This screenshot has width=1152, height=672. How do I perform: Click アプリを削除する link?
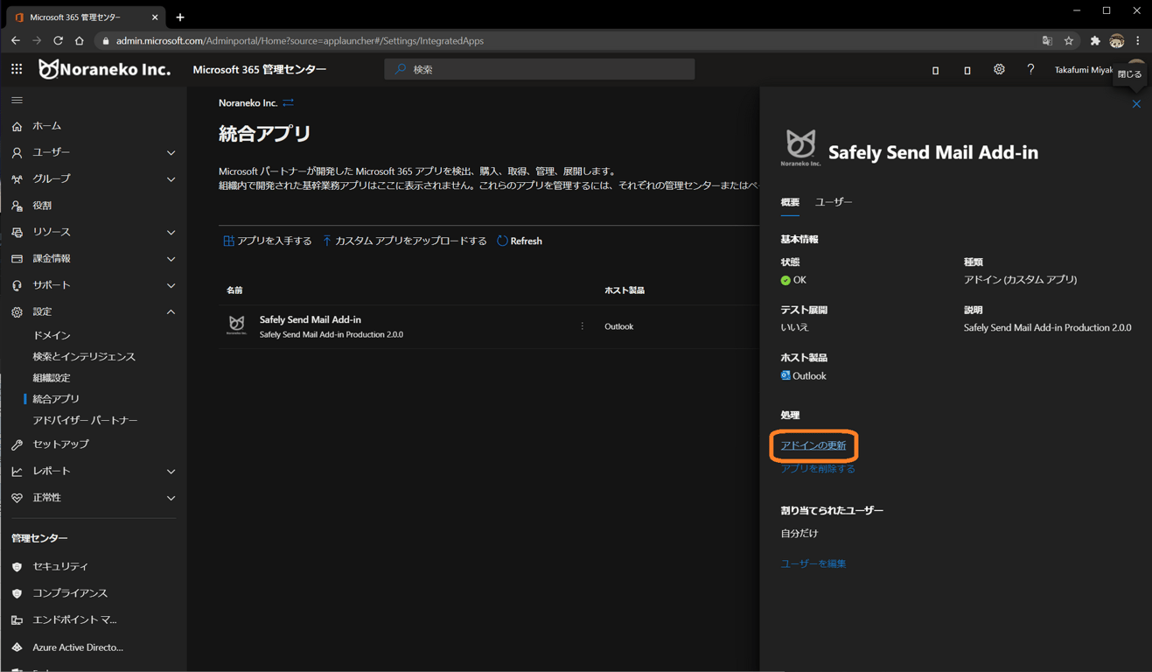click(x=818, y=469)
